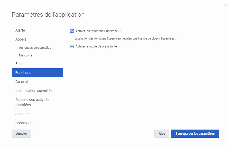Select the highlighted Fonctions category
Viewport: 230px width, 147px height.
click(37, 73)
